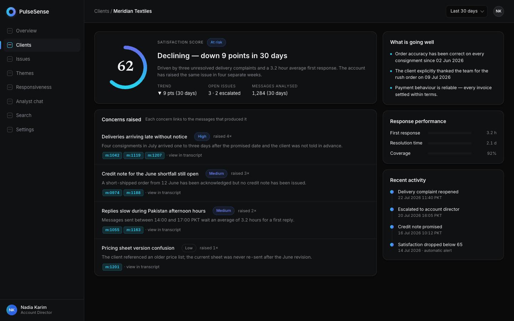The width and height of the screenshot is (514, 321).
Task: Click the First response 3.2 h value
Action: point(492,133)
